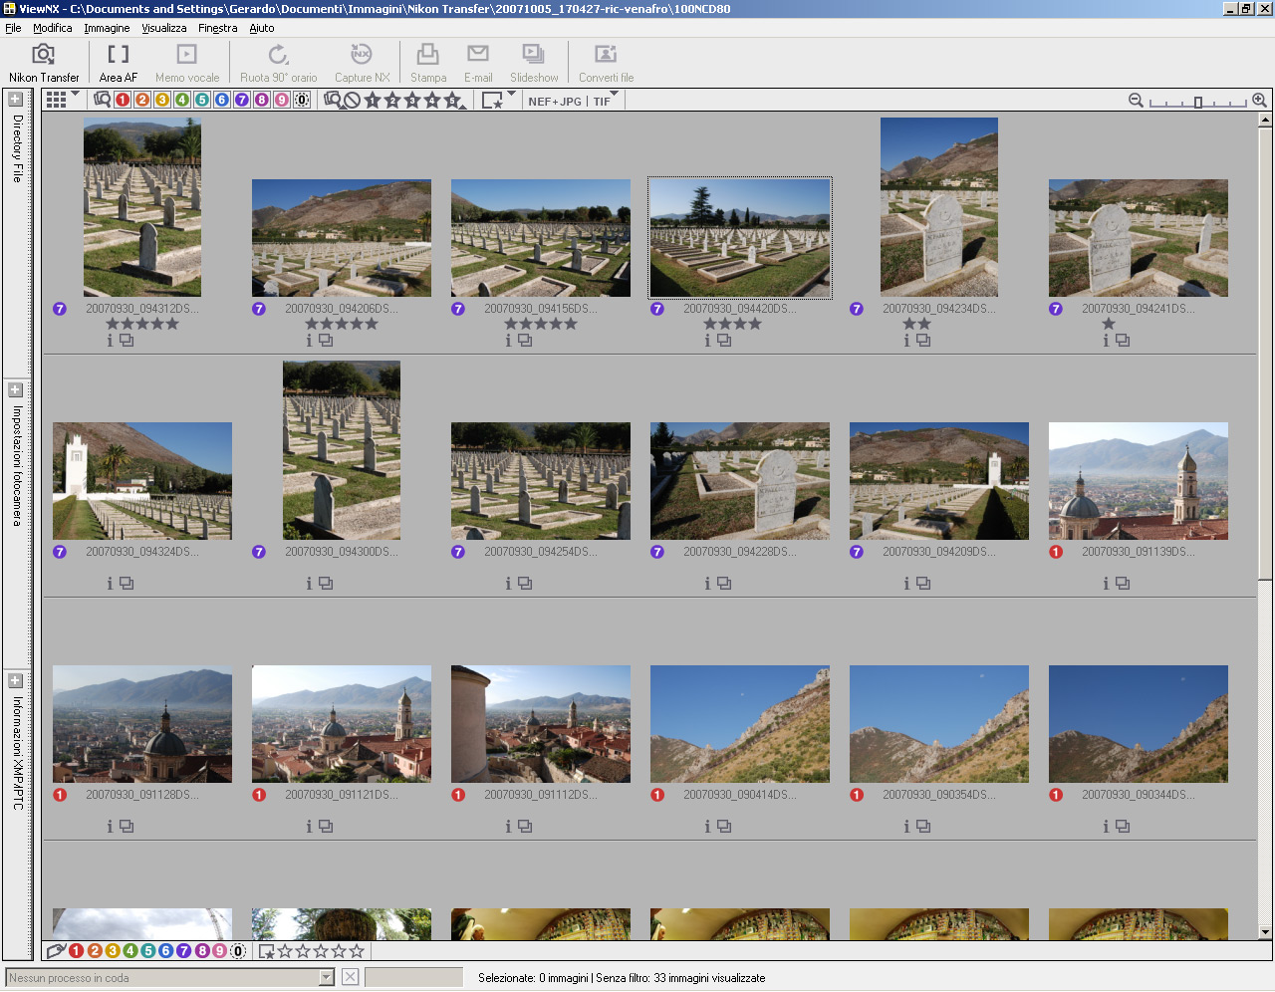Click the E-mail toolbar icon
Screen dimensions: 1275x992
pos(478,54)
